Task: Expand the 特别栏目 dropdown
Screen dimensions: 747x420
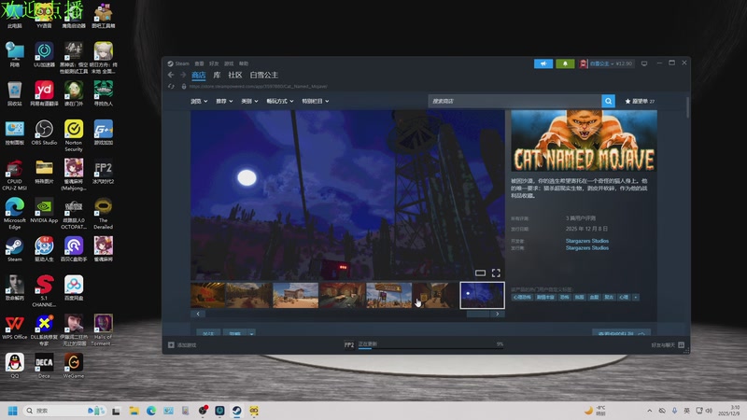Action: pyautogui.click(x=316, y=101)
